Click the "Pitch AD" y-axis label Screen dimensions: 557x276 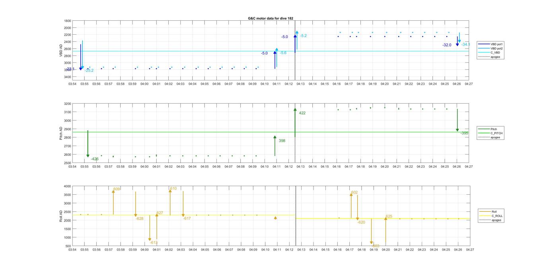tap(61, 133)
